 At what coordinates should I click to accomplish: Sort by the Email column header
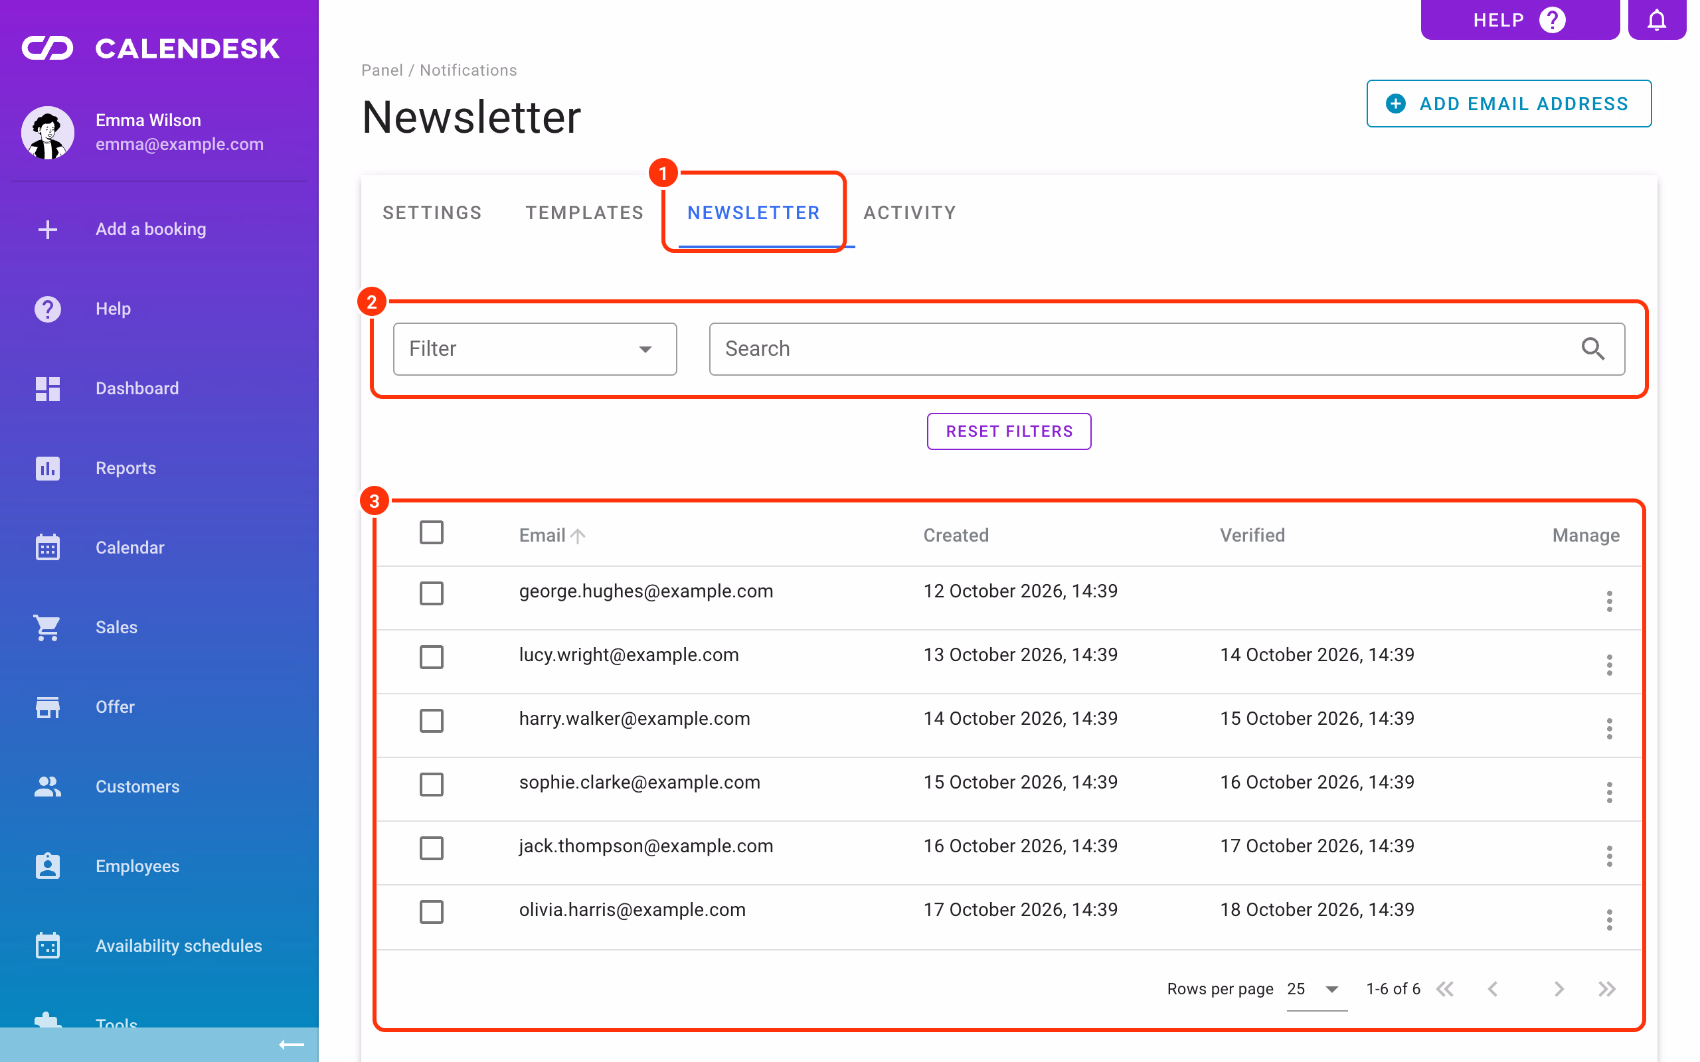[x=551, y=536]
